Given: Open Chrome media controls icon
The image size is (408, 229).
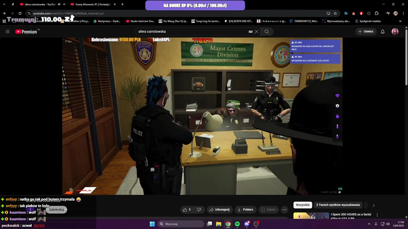Looking at the screenshot, I should (388, 13).
